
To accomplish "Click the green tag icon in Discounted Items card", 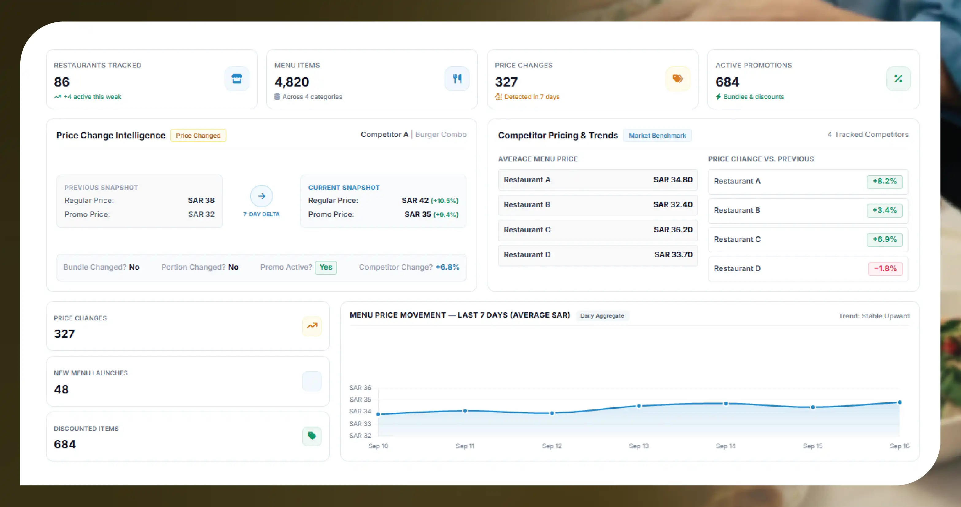I will [x=312, y=436].
